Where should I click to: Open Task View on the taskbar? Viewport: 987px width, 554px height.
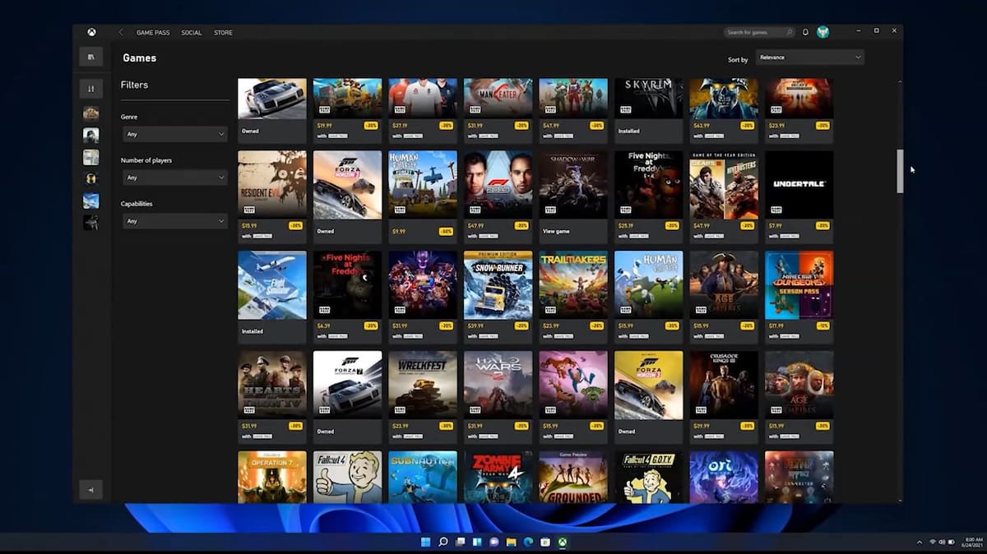click(x=460, y=542)
